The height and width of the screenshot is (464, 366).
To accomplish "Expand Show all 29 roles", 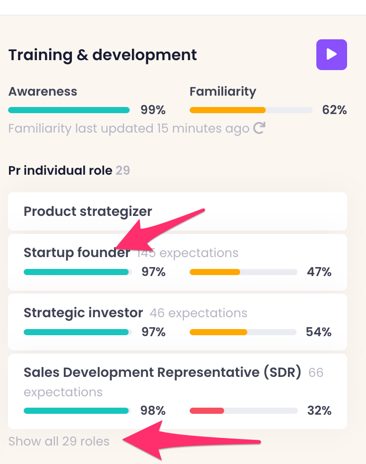I will pos(59,441).
